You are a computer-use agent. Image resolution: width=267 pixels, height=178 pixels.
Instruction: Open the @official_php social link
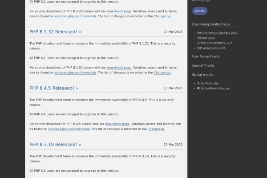coord(210,83)
